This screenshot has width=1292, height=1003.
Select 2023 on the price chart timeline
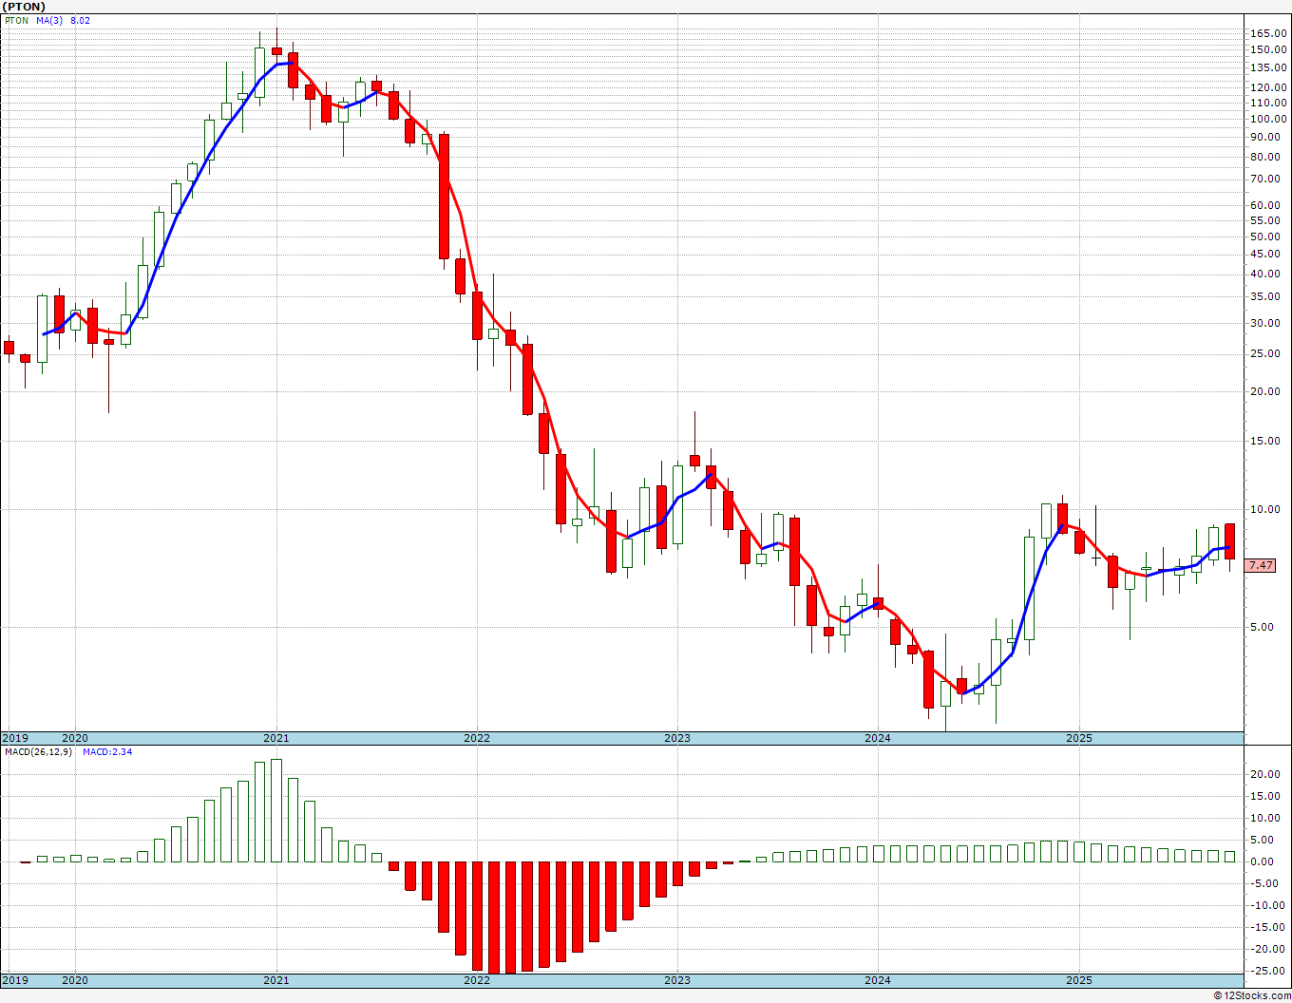coord(677,738)
